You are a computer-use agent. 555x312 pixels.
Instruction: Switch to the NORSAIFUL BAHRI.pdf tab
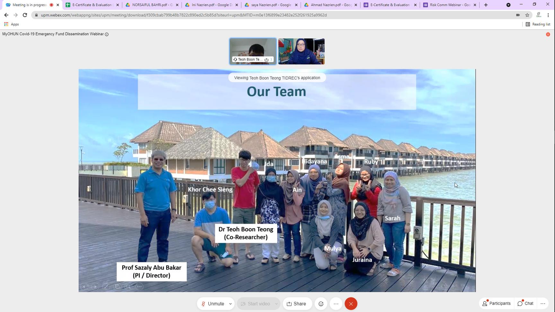[x=151, y=5]
